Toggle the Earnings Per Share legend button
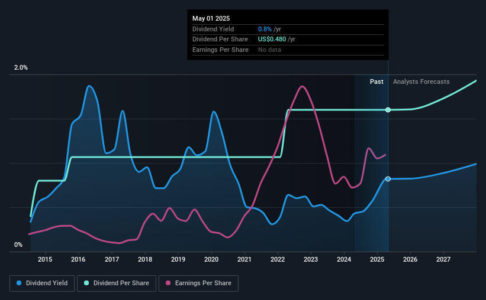486x300 pixels. (x=198, y=283)
